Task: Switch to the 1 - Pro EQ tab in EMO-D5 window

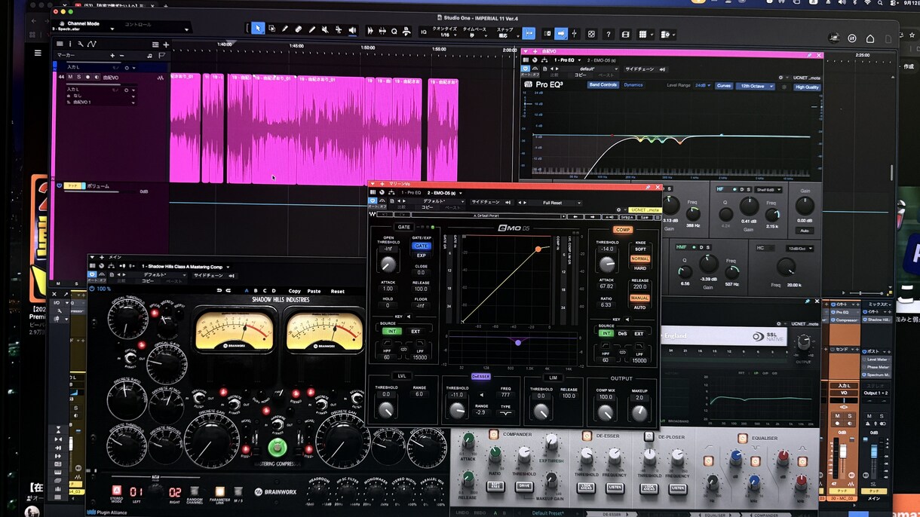Action: [410, 193]
